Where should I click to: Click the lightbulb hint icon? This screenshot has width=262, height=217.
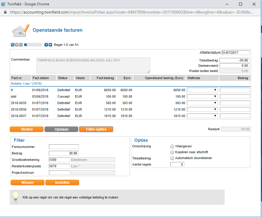point(16,196)
